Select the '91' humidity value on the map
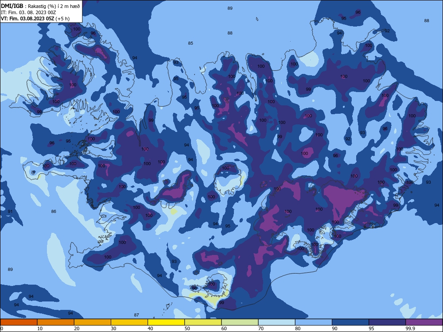This screenshot has height=332, width=443. pyautogui.click(x=10, y=211)
